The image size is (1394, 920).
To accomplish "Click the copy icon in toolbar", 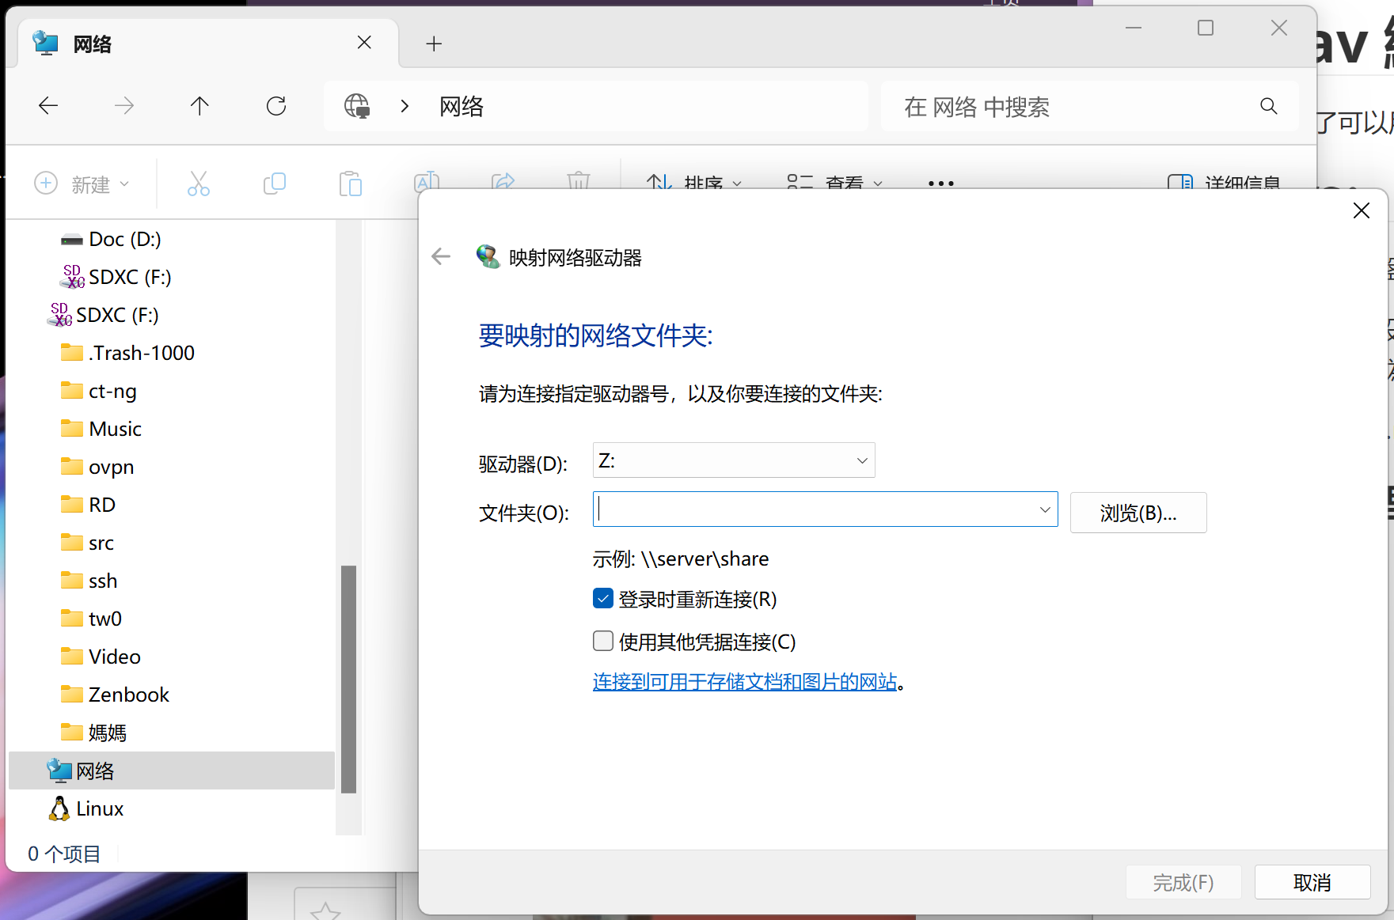I will click(274, 184).
